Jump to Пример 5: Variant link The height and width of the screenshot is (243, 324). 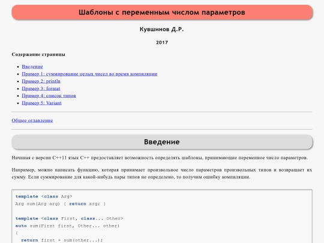tap(41, 103)
